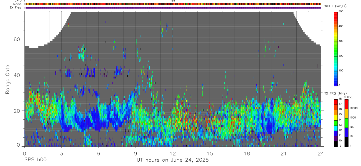The image size is (361, 166).
Task: Click the 6 hour tick label
Action: tap(98, 153)
